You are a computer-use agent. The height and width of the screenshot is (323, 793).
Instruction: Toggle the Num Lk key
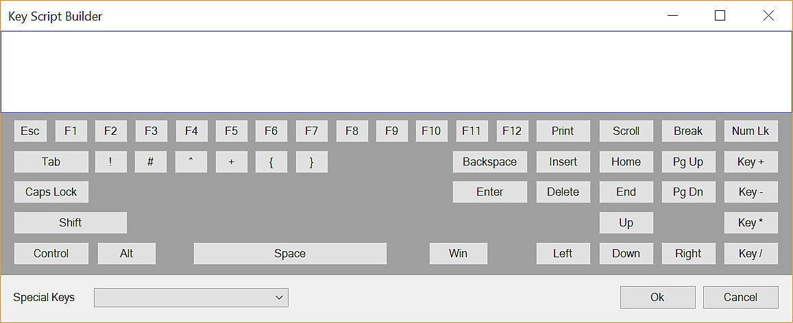click(x=751, y=131)
